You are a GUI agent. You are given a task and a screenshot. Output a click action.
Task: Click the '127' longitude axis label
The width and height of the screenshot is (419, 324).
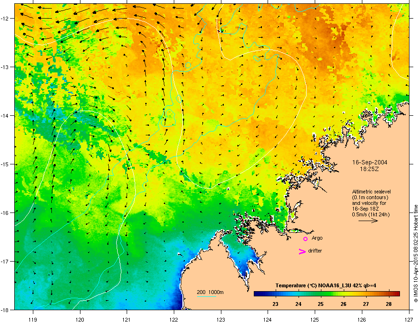tap(409, 319)
